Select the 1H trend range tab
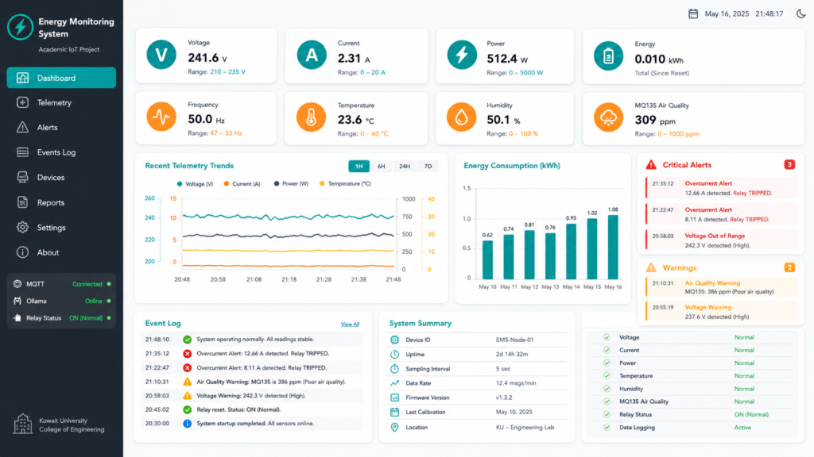 359,167
